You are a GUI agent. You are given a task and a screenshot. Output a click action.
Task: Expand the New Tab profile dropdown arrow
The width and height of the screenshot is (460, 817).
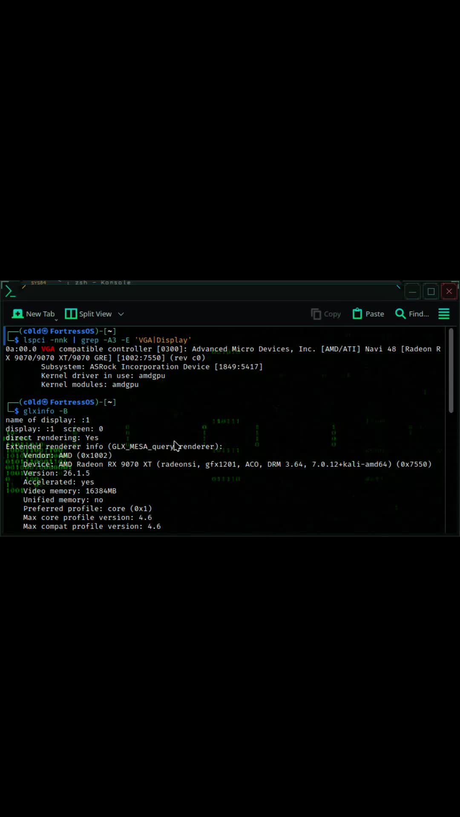(56, 319)
